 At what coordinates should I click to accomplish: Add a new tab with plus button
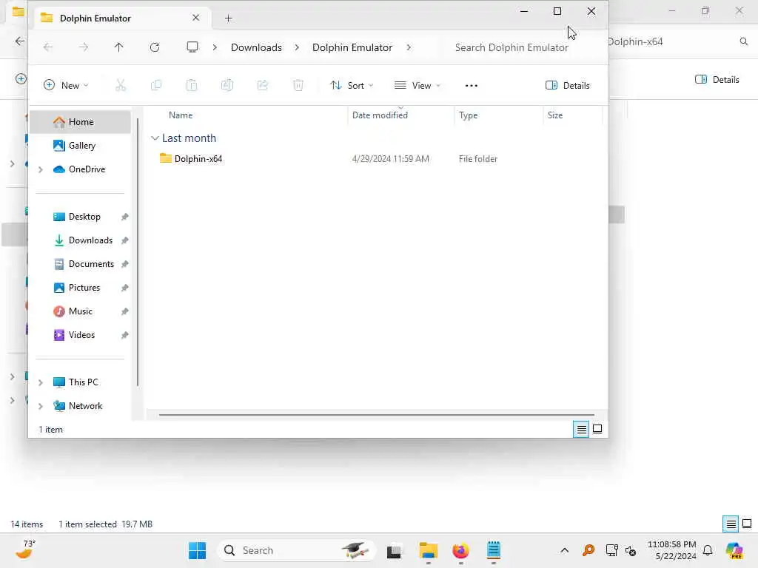pyautogui.click(x=229, y=18)
